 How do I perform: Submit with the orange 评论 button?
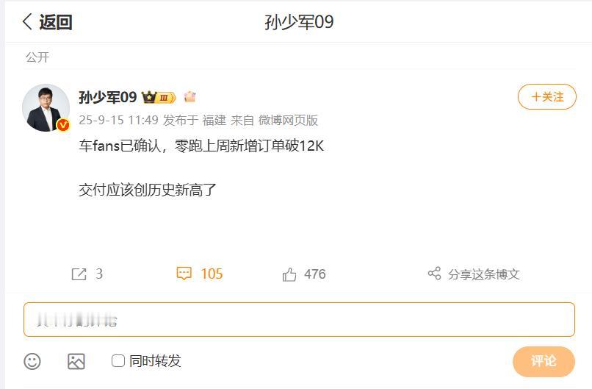click(x=544, y=361)
